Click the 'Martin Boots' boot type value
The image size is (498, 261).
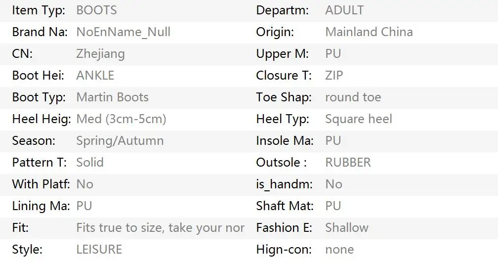point(112,97)
